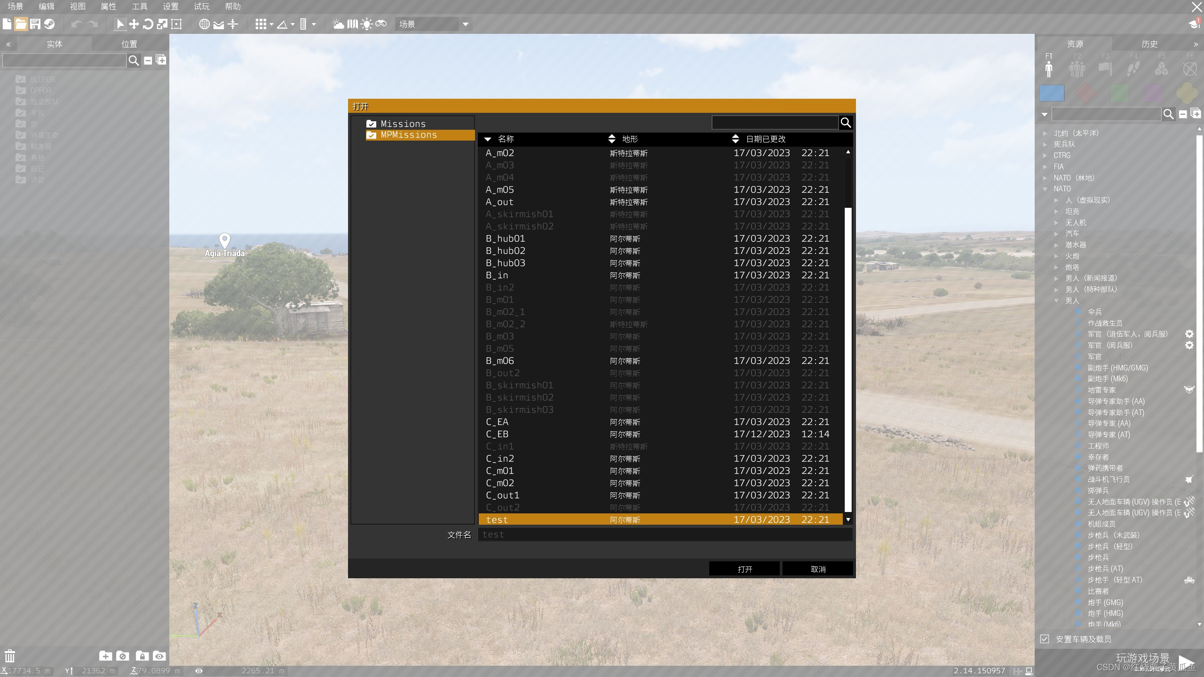The image size is (1204, 677).
Task: Click the night vision sun icon
Action: [366, 24]
